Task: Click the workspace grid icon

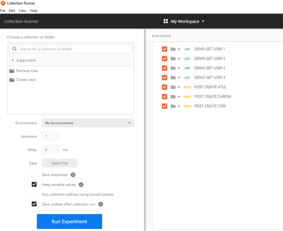Action: tap(165, 21)
